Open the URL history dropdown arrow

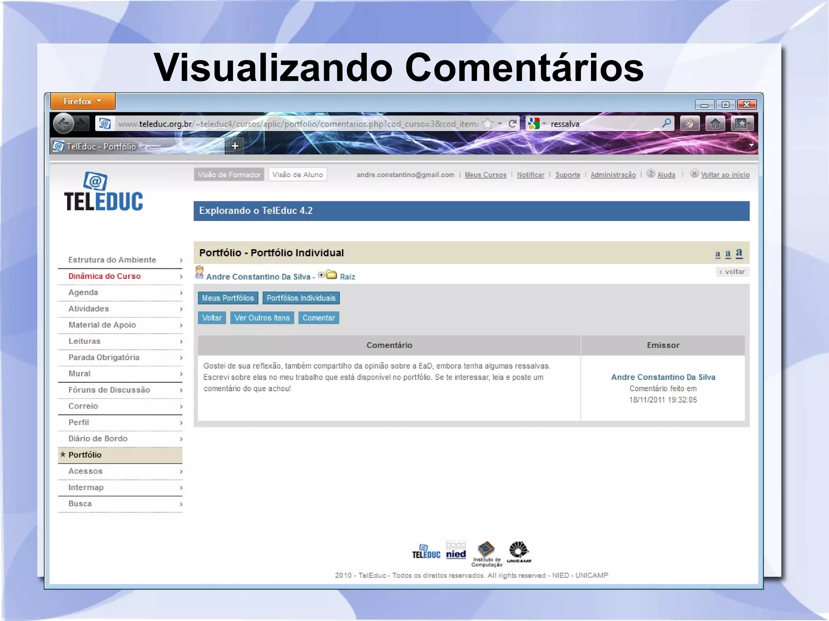500,124
